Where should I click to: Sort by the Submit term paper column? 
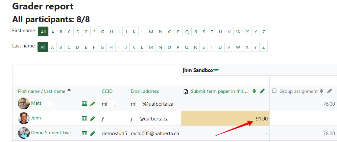(254, 91)
